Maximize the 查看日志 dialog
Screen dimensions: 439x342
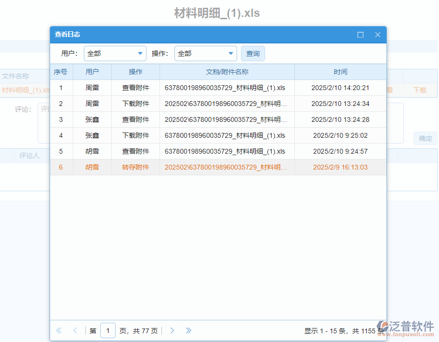(360, 35)
